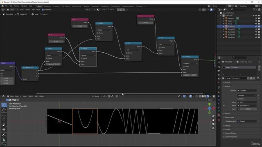This screenshot has height=147, width=262.
Task: Click the Displacement Default button
Action: tap(247, 121)
